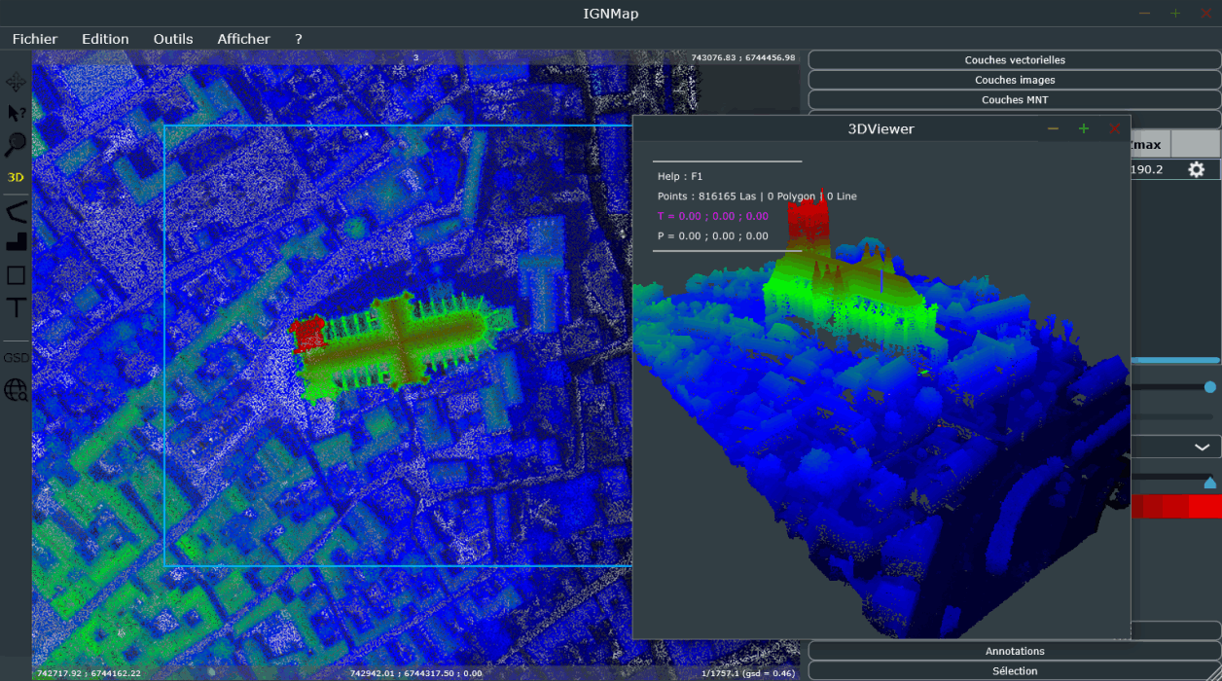The image size is (1222, 681).
Task: Click the red tower in map view
Action: [x=308, y=335]
